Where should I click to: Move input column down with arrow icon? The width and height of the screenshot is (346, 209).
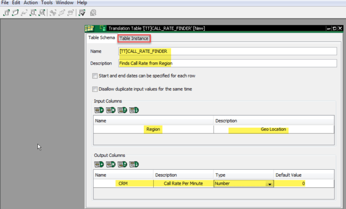click(x=134, y=110)
